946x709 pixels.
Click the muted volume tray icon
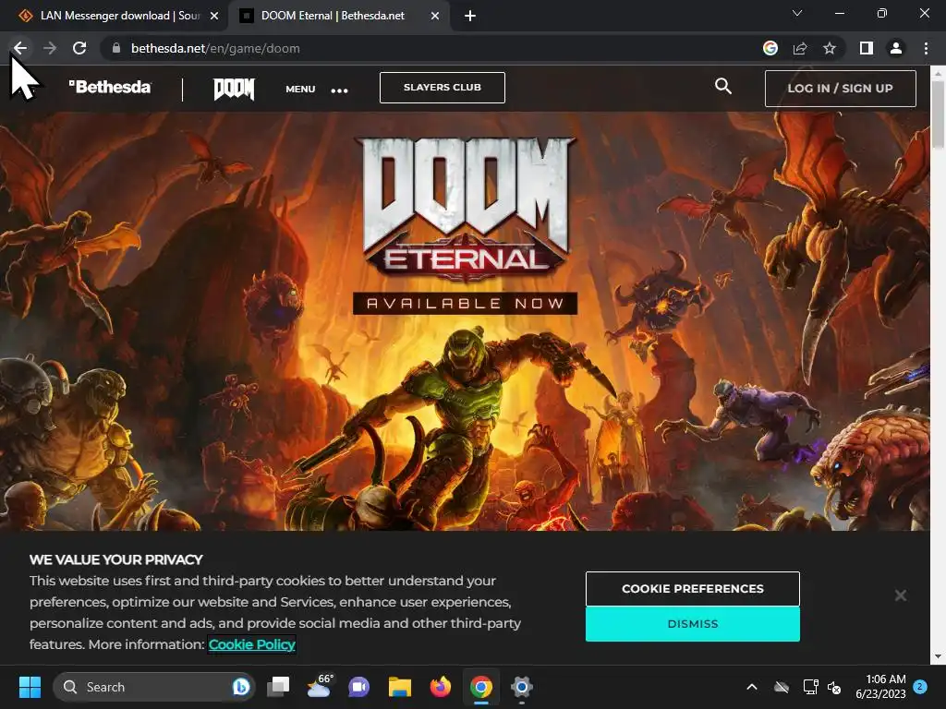[x=834, y=687]
